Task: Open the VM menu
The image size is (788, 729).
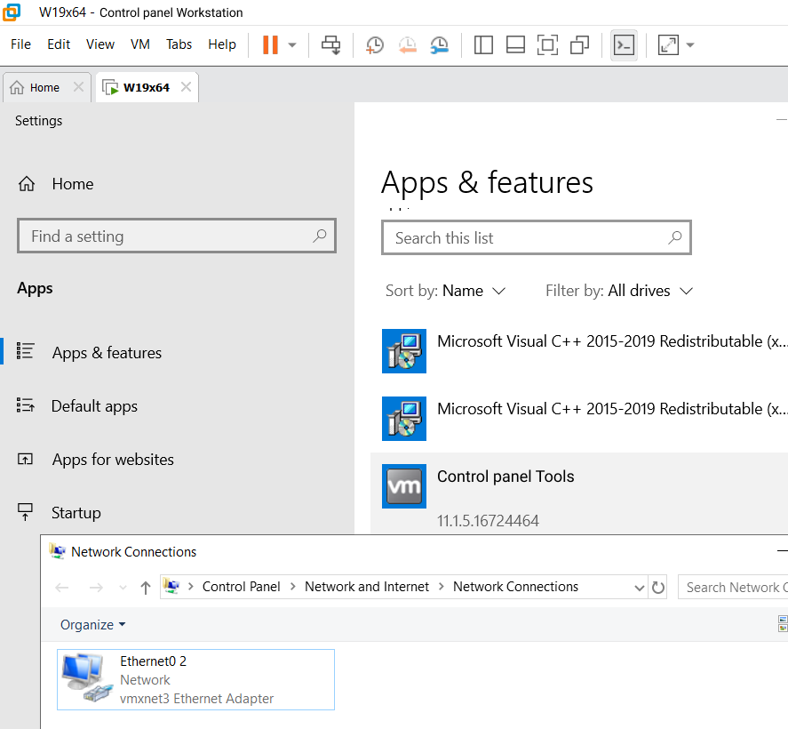Action: [140, 44]
